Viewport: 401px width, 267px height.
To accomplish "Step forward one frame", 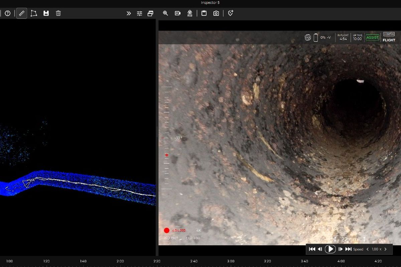I will coord(340,249).
